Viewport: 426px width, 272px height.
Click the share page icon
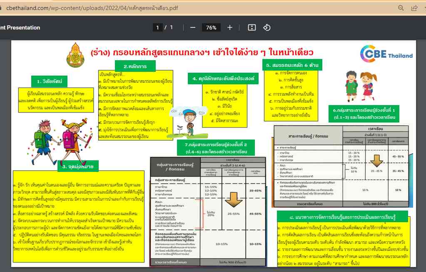tap(414, 8)
